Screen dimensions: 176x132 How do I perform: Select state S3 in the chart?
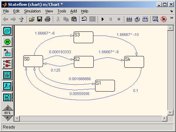click(83, 37)
